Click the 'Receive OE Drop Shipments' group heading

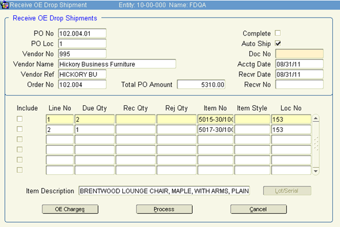click(55, 18)
